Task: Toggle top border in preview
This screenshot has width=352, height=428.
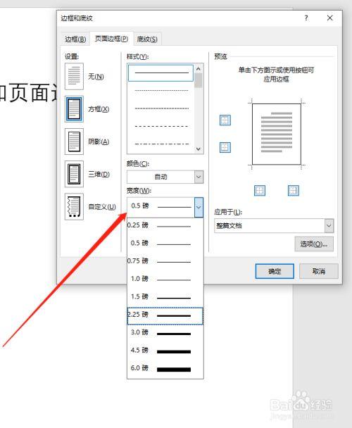Action: (x=225, y=120)
